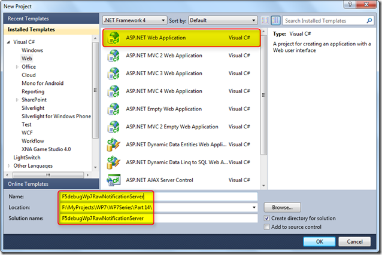The height and width of the screenshot is (255, 382).
Task: Click template list scroll down arrow
Action: pos(263,186)
